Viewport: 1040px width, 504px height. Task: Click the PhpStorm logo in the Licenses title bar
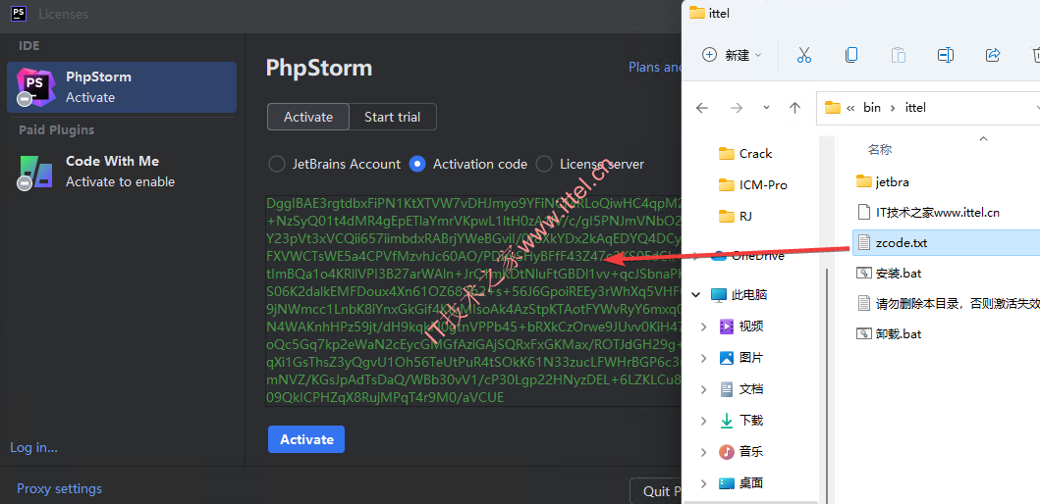click(19, 14)
